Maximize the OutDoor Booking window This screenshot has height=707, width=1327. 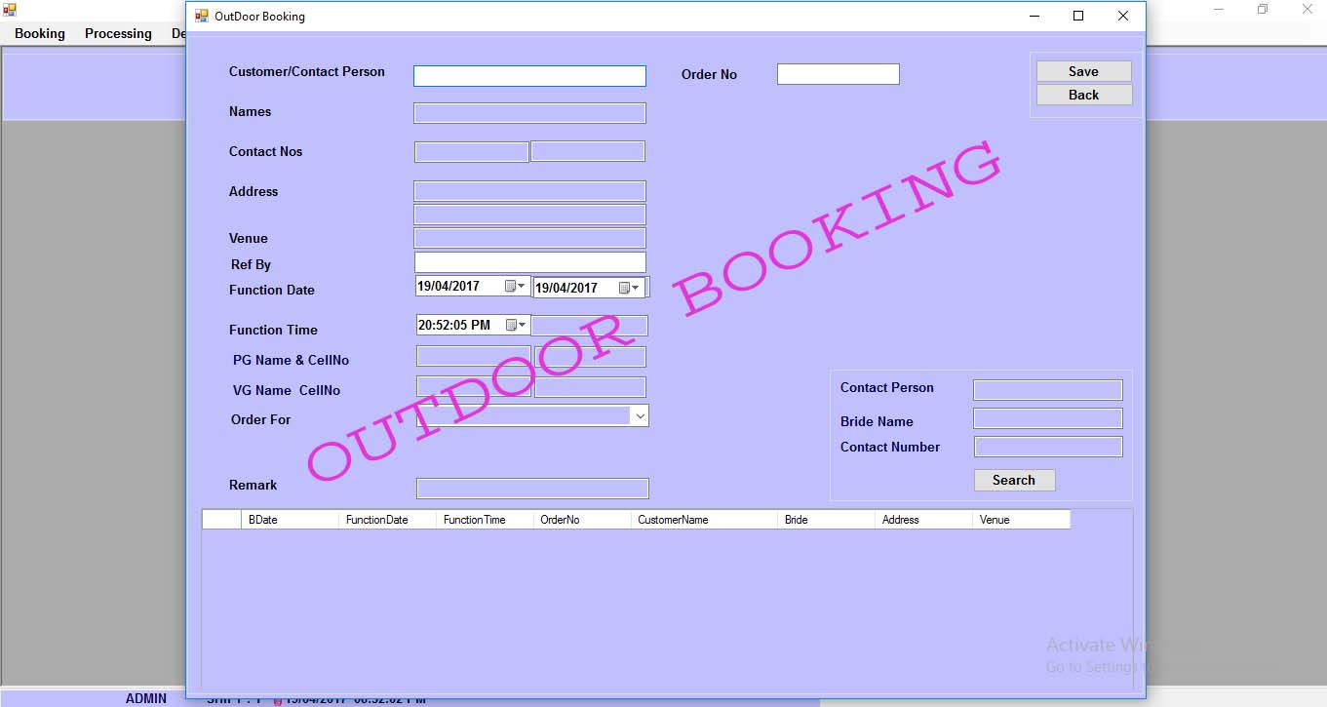(x=1078, y=16)
